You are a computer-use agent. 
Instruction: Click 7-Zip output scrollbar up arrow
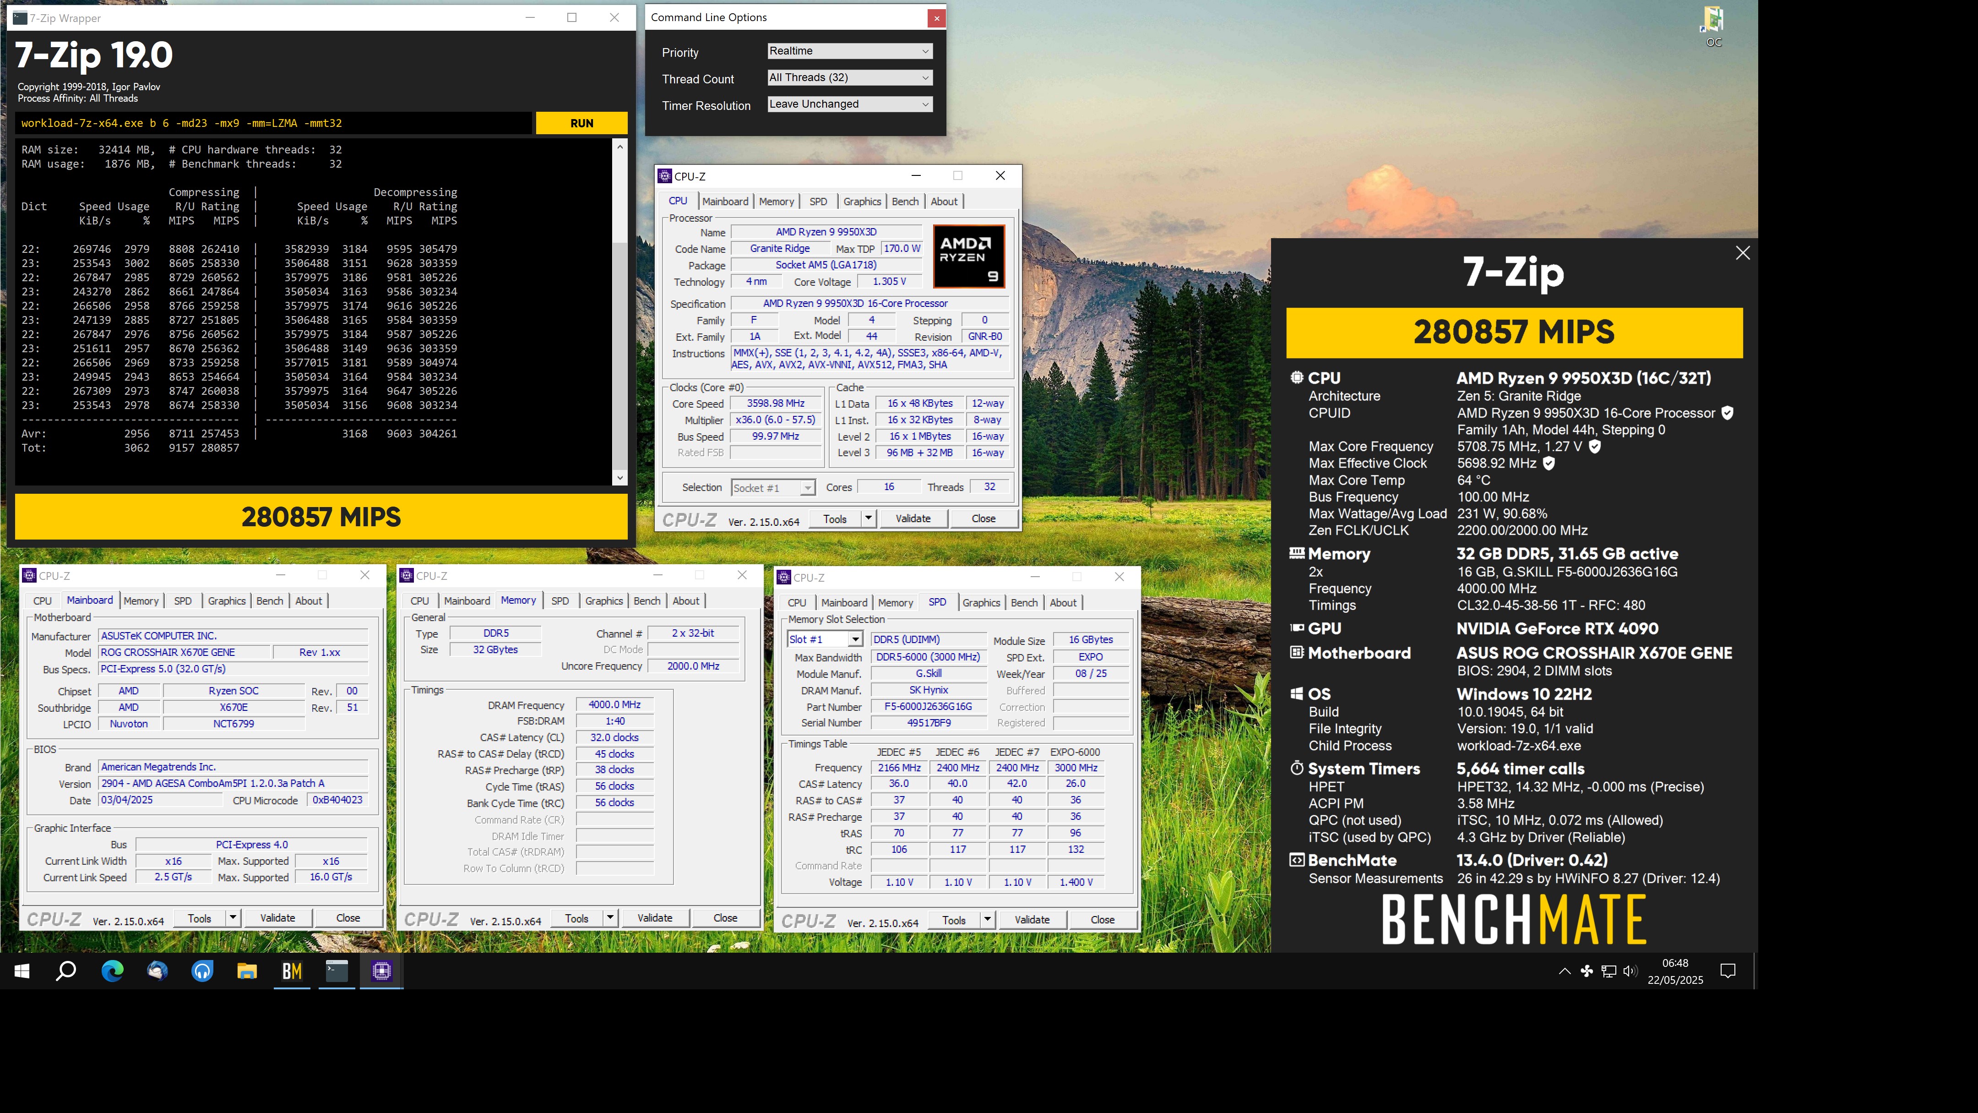tap(619, 146)
